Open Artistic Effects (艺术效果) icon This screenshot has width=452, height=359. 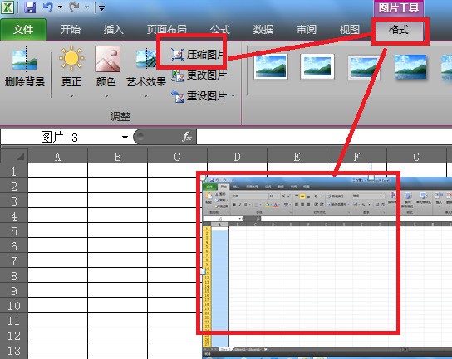point(146,59)
